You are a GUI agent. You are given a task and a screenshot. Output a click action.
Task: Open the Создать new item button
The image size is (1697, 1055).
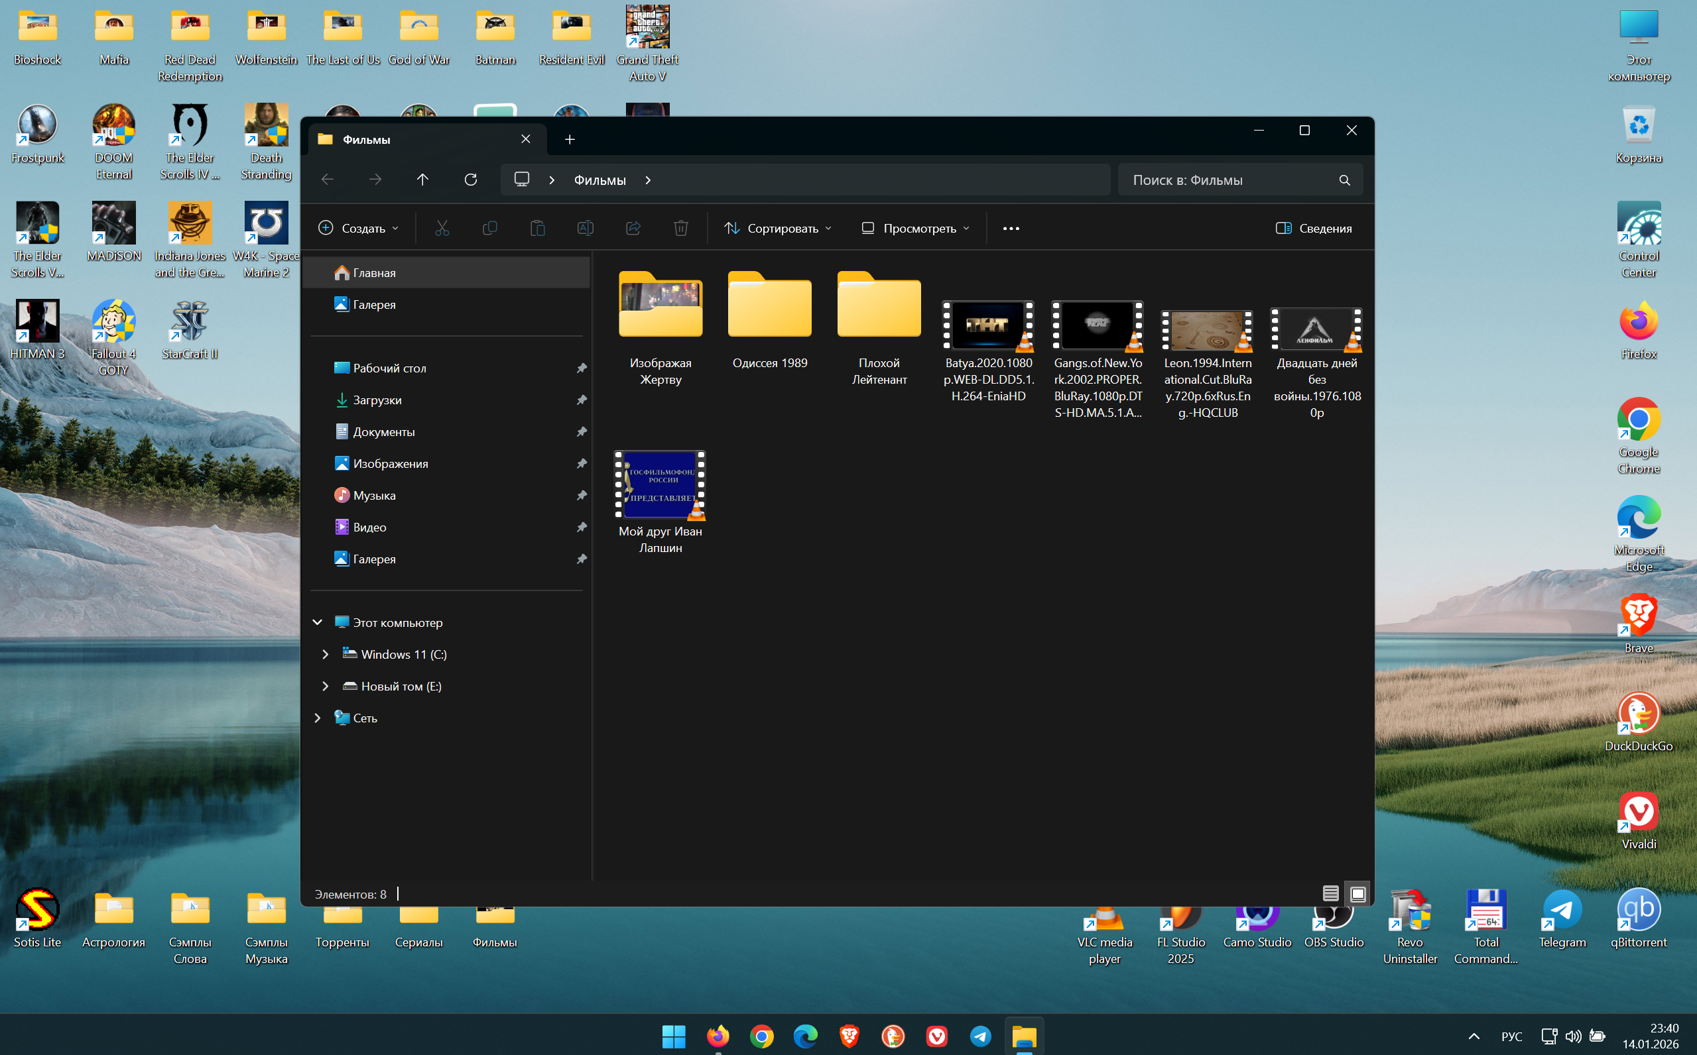pos(358,228)
